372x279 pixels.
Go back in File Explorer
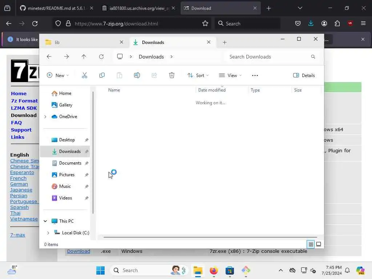(x=49, y=57)
